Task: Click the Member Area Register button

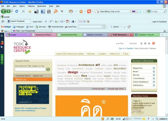Action: [x=136, y=111]
